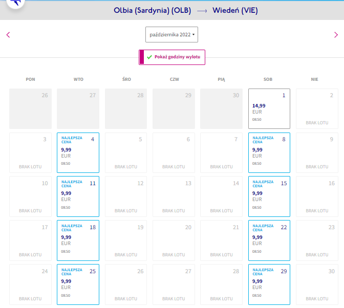Click October 19 cell marked BRAK LOTU
This screenshot has height=308, width=344.
pos(126,240)
